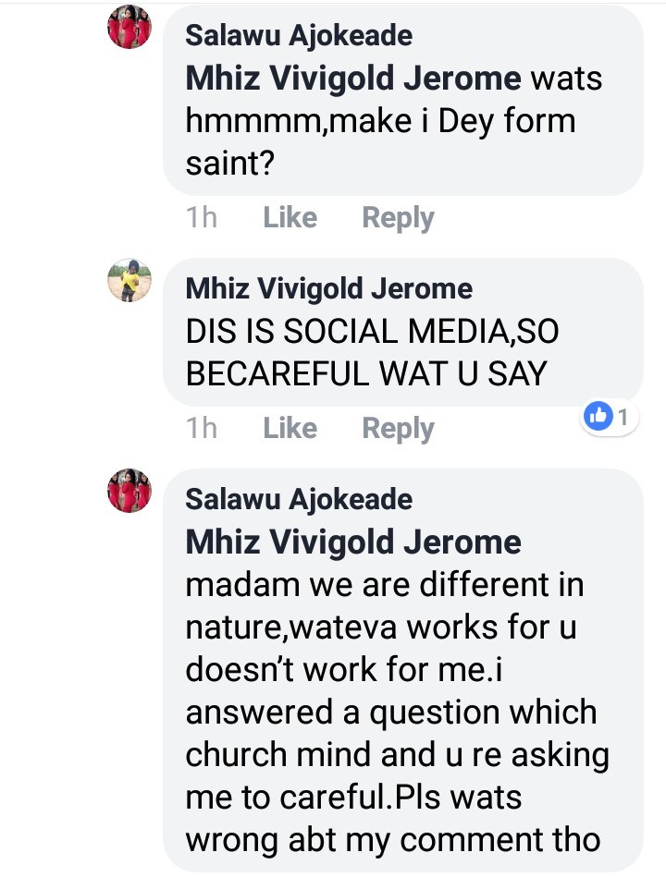
Task: Tap Salawu Ajokeade's avatar beside the long comment
Action: click(x=129, y=491)
